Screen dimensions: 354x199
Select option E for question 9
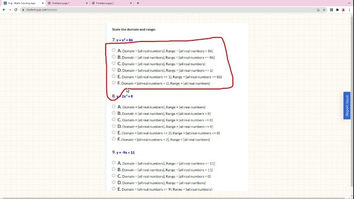[113, 188]
